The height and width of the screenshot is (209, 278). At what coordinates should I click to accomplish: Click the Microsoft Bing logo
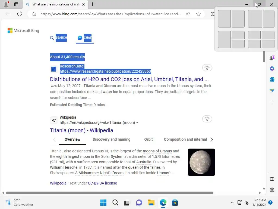[x=23, y=30]
